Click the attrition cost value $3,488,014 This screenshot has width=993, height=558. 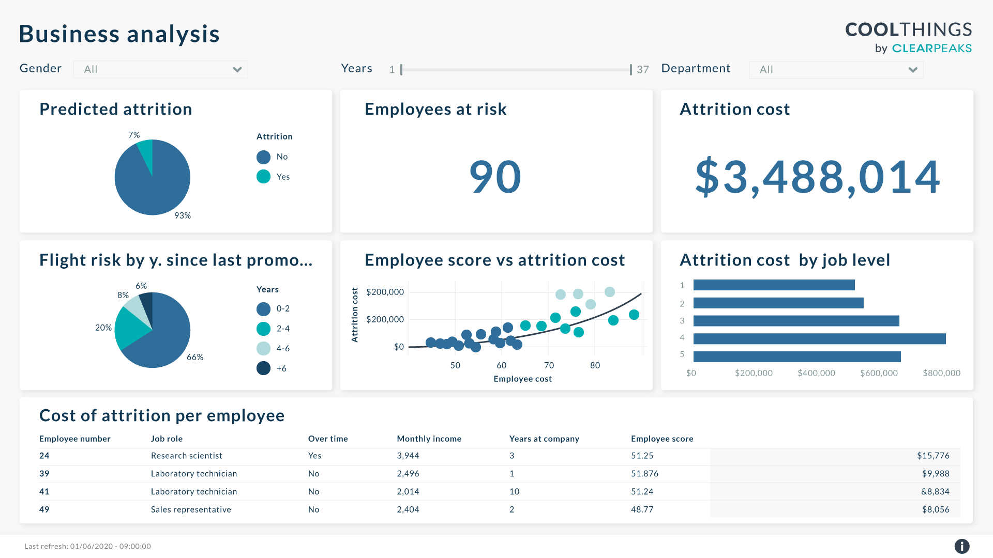pos(817,177)
